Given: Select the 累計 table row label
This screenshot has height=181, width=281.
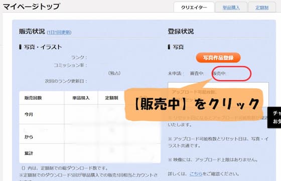Looking at the screenshot, I should 29,153.
